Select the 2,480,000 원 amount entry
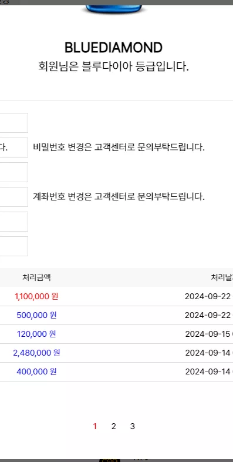This screenshot has width=233, height=462. (x=36, y=353)
